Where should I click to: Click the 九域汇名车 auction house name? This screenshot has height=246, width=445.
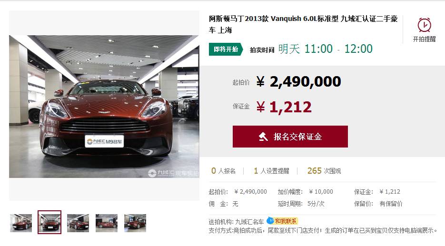pyautogui.click(x=249, y=222)
